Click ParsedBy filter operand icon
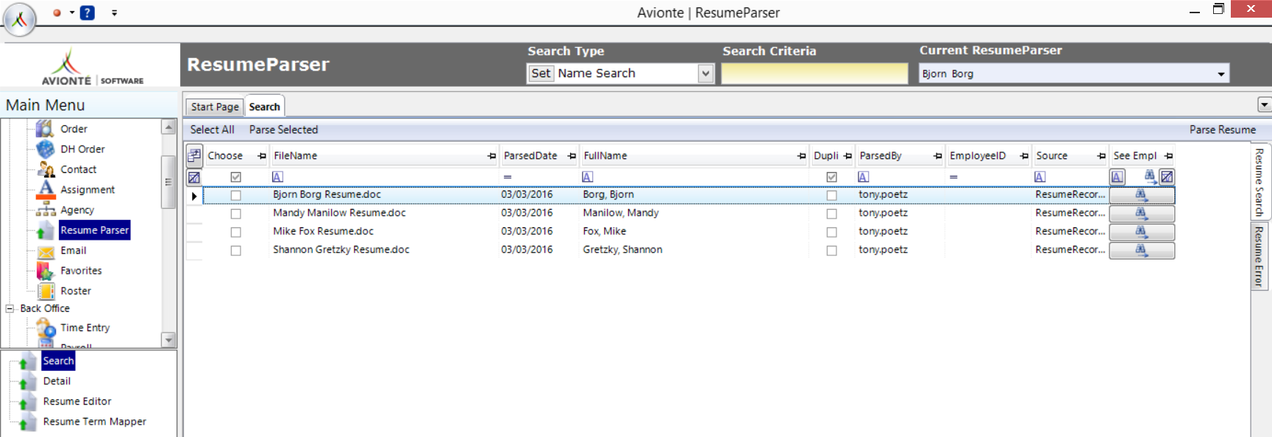Screen dimensions: 1272x437 click(863, 177)
